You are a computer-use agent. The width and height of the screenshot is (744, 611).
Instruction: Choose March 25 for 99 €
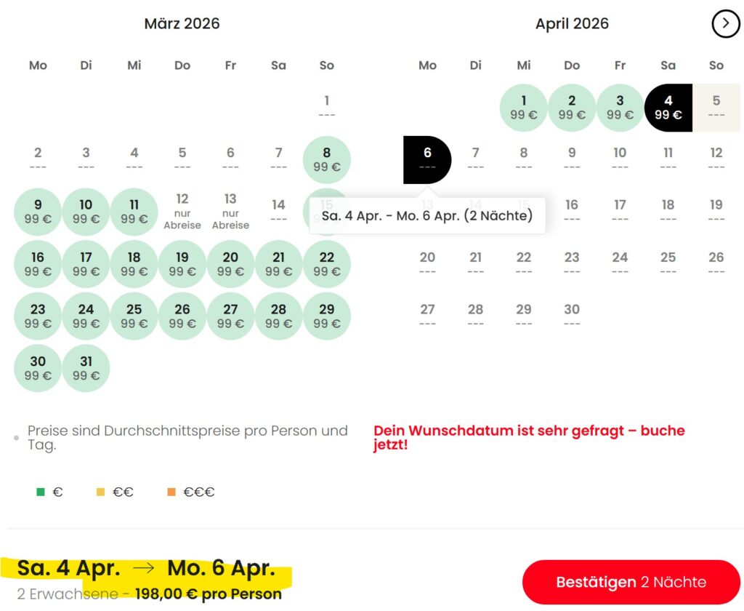[134, 316]
